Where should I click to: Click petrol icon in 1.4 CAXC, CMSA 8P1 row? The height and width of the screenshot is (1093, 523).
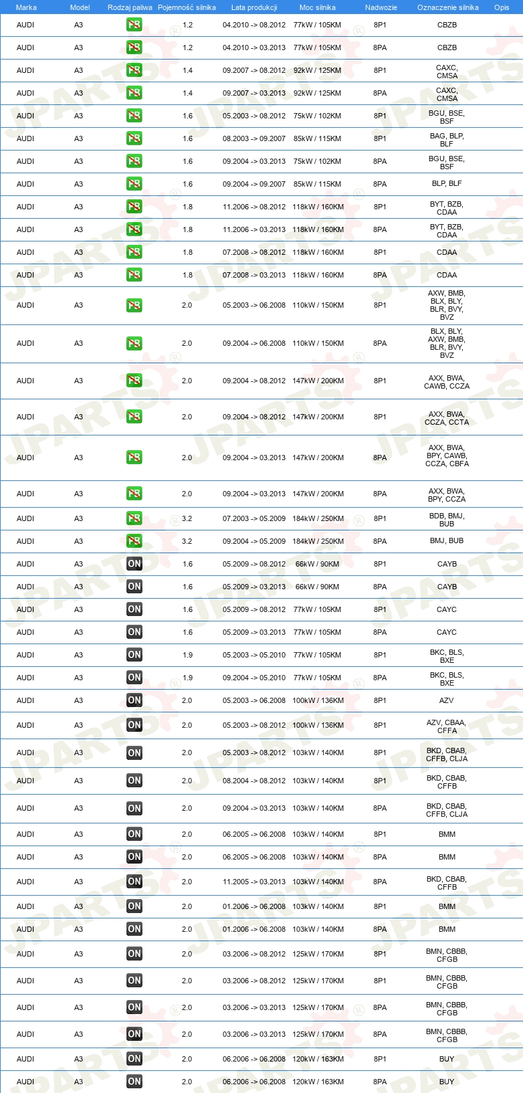(134, 70)
